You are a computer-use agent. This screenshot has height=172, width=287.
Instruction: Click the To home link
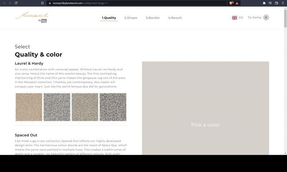[254, 18]
